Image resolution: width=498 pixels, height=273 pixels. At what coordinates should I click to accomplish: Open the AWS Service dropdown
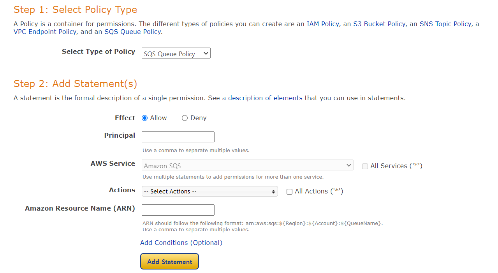point(247,165)
